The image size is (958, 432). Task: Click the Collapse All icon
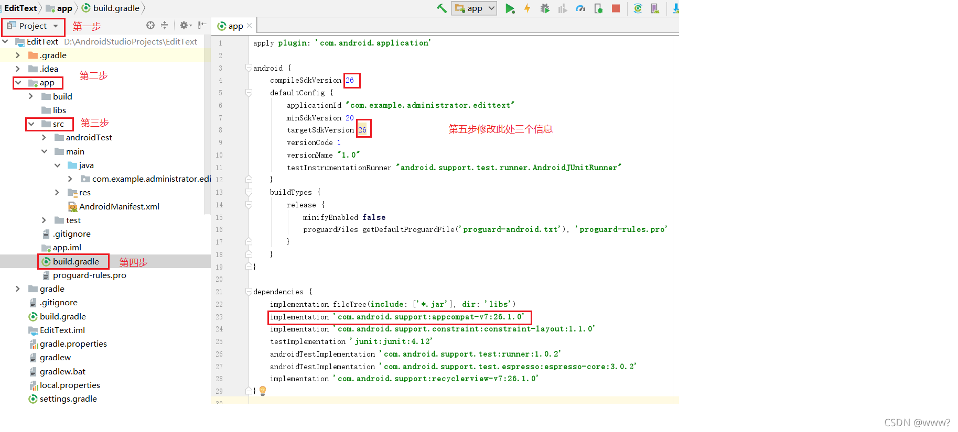(164, 25)
